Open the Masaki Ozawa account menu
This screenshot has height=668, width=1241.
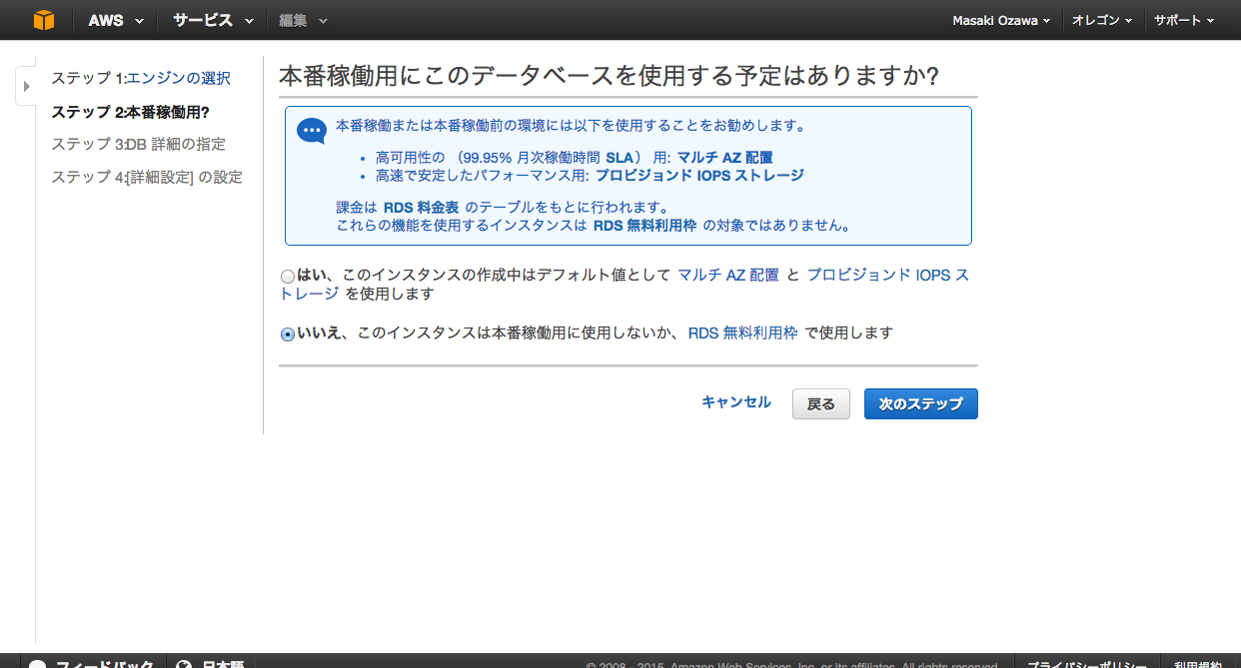click(x=1001, y=20)
